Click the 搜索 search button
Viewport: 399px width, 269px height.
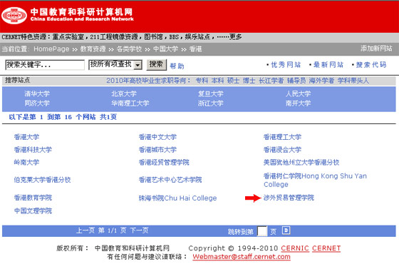coord(156,64)
